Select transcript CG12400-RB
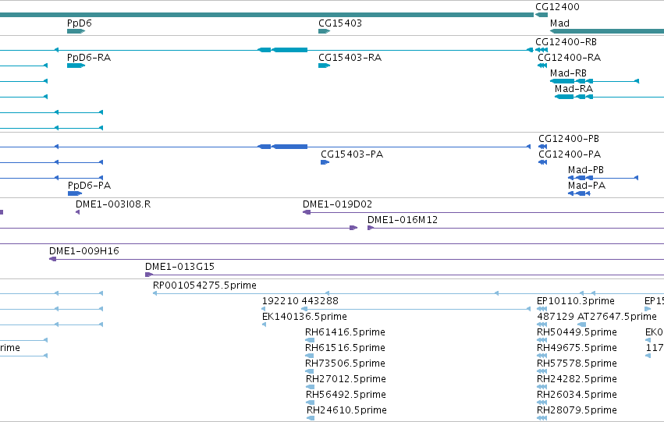Image resolution: width=664 pixels, height=422 pixels. (566, 41)
